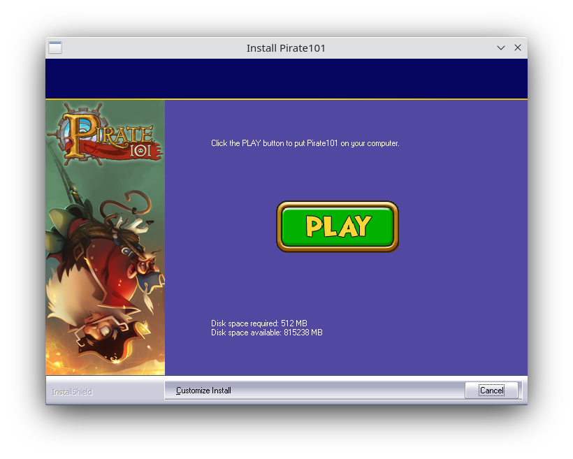Click the Cancel button

point(491,391)
